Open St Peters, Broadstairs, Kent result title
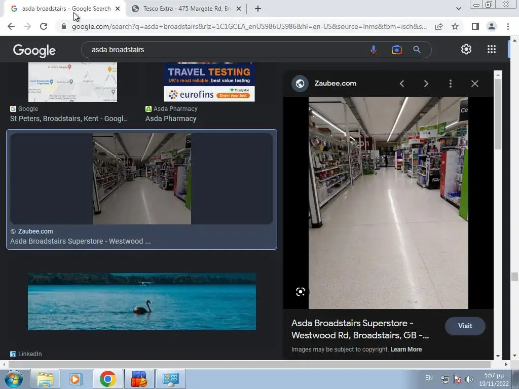 [68, 119]
